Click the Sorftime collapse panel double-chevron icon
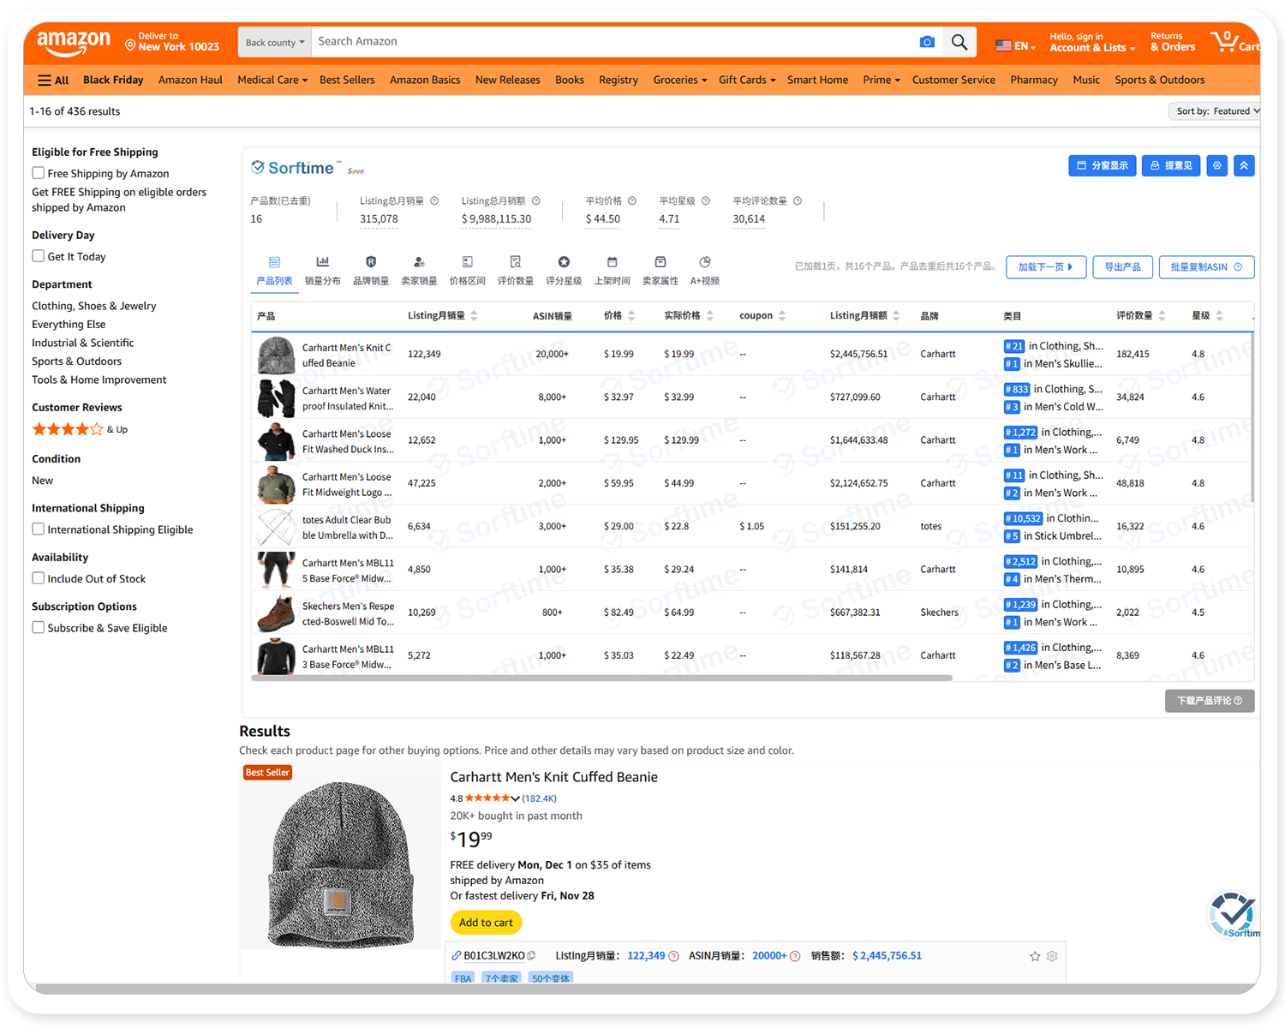1285x1028 pixels. pos(1244,165)
